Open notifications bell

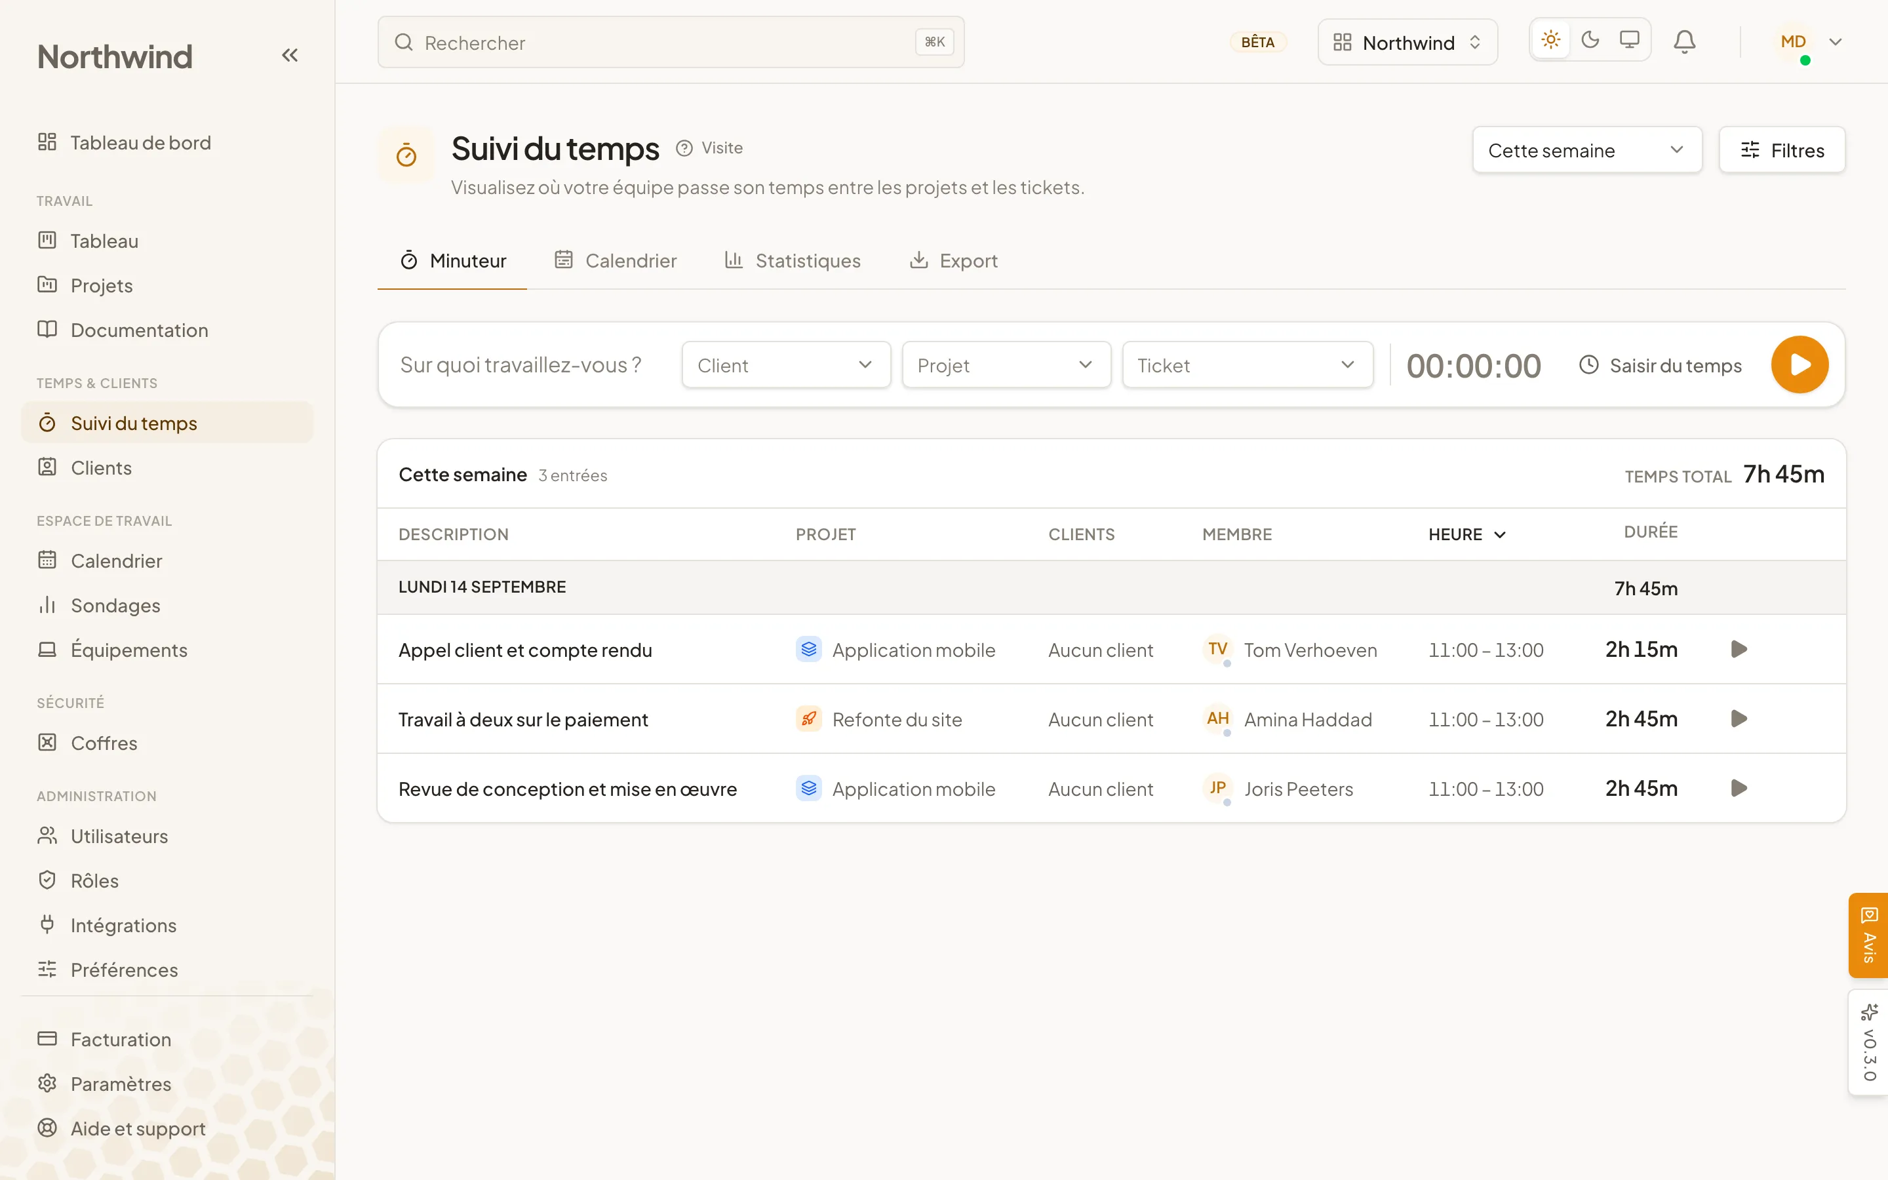coord(1684,42)
